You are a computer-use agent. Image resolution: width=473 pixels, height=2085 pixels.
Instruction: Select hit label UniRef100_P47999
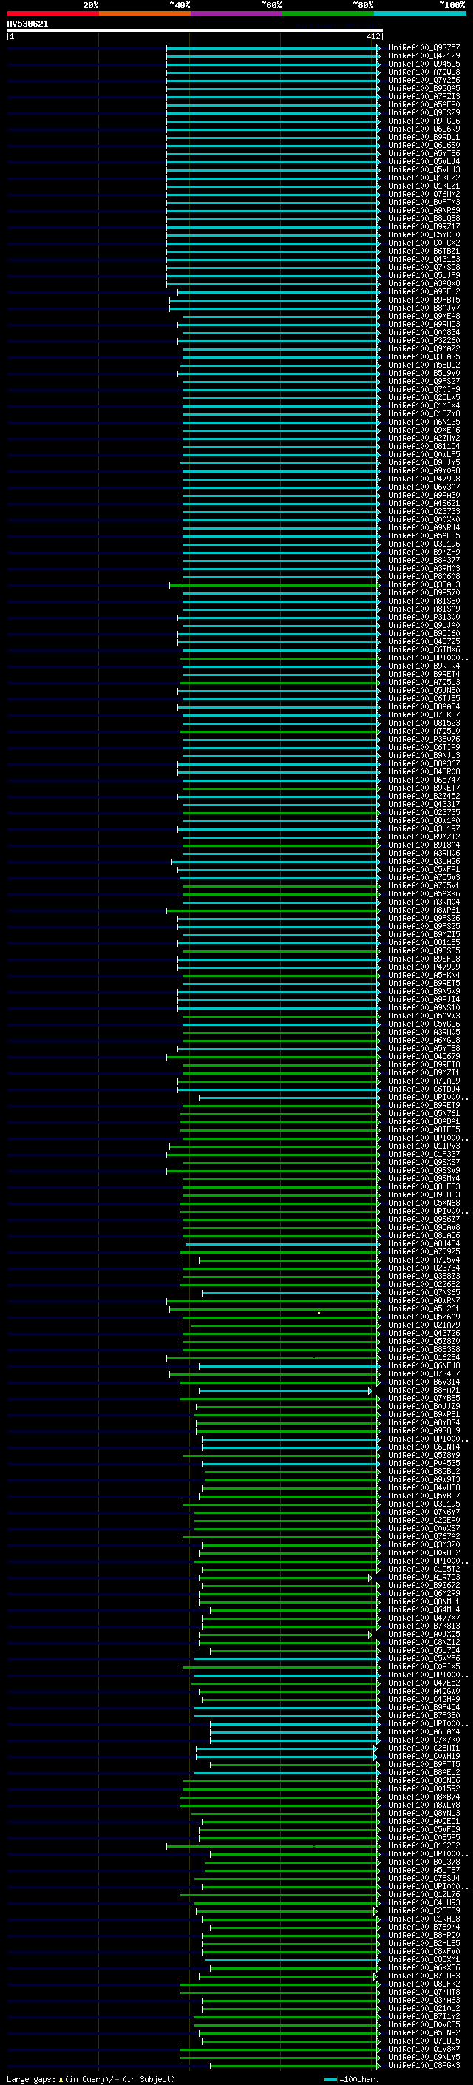(x=423, y=967)
